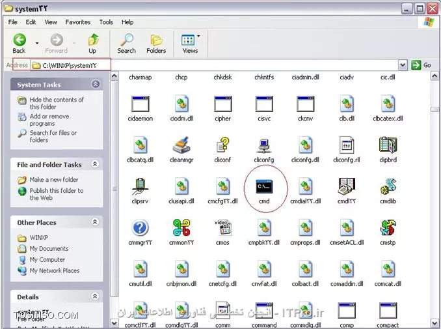Open the Back button history arrow
Screen dimensions: 441x329
[x=37, y=43]
